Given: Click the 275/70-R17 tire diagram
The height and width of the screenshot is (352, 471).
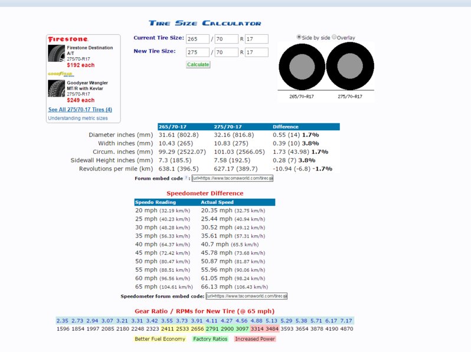Looking at the screenshot, I should point(350,66).
